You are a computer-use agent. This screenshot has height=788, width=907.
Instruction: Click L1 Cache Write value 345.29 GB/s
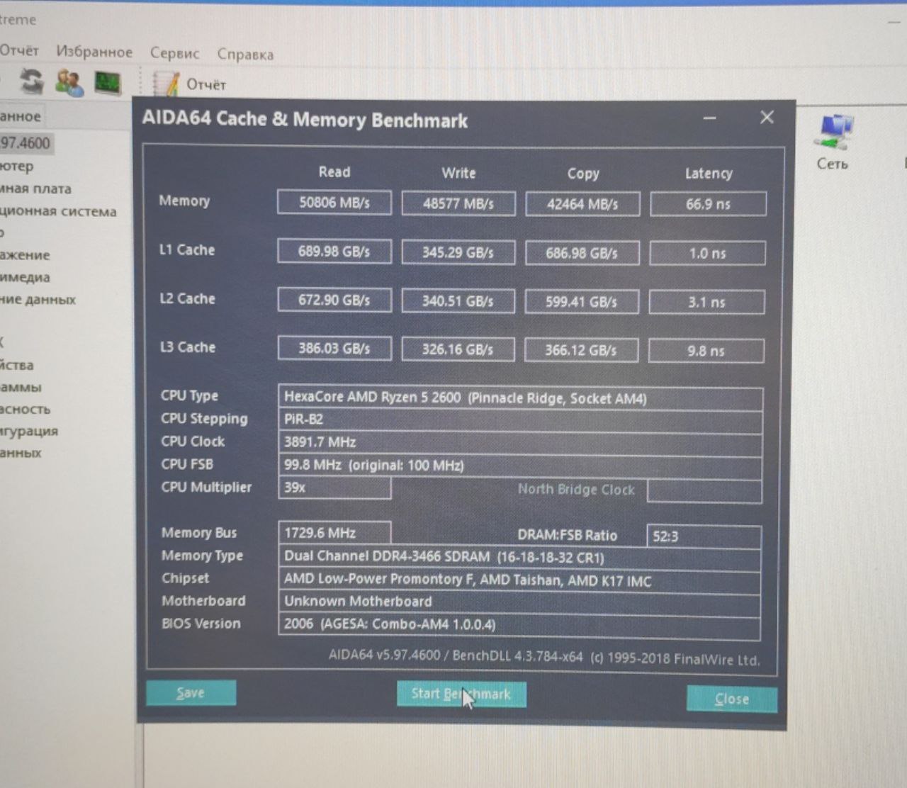[458, 252]
